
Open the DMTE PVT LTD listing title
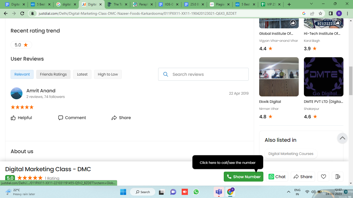324,102
